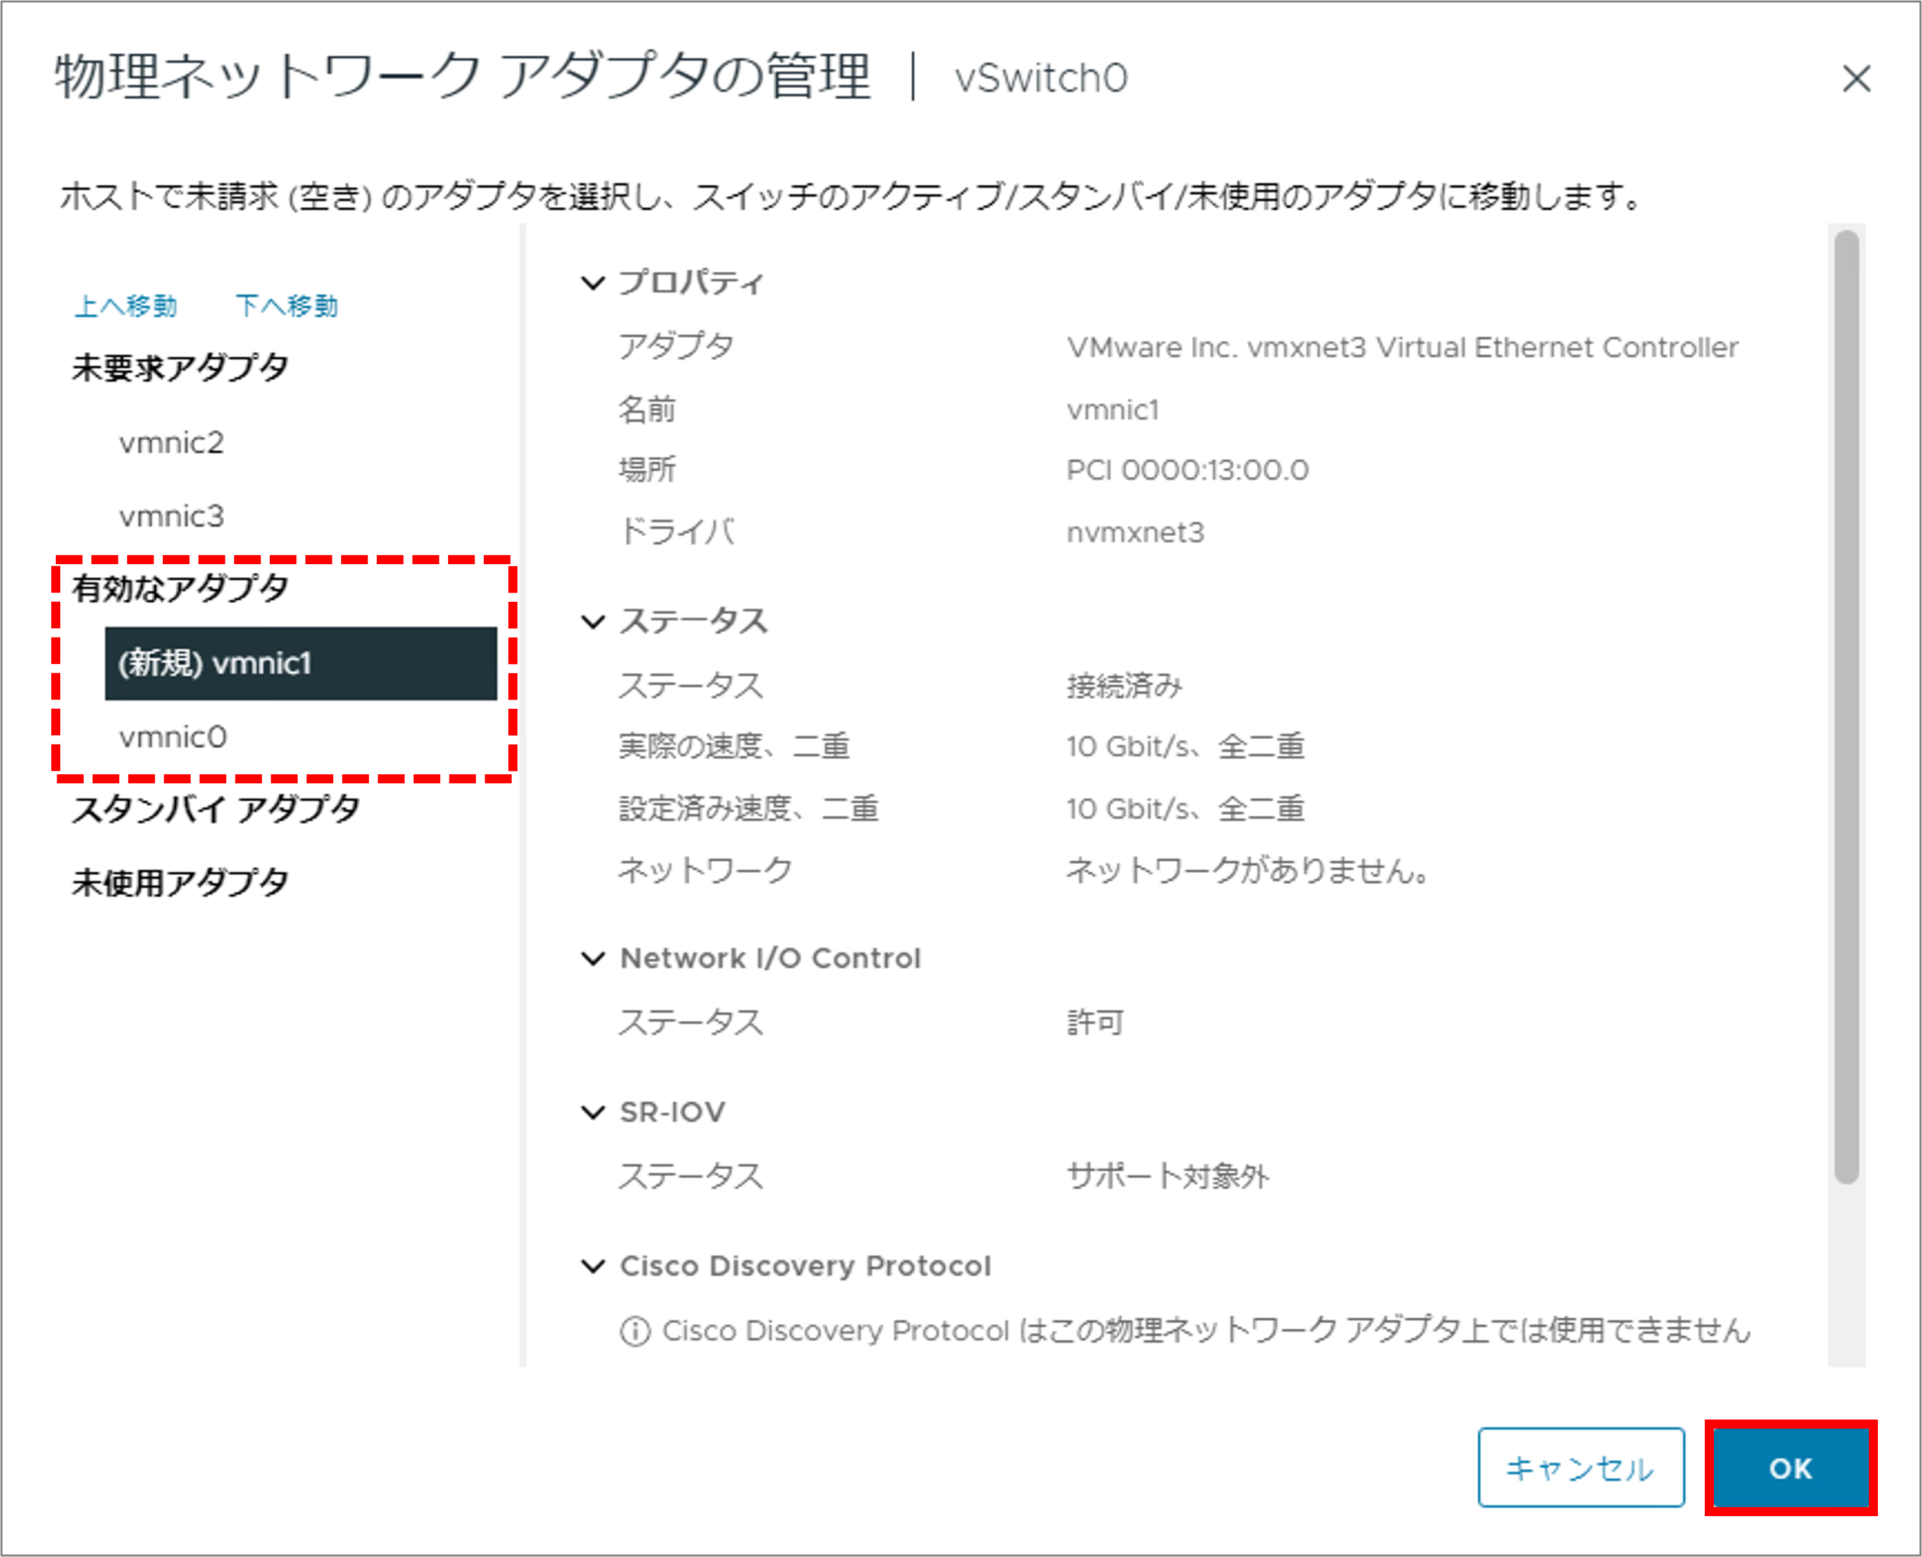Select the (新規) vmnic1 adapter

pyautogui.click(x=300, y=663)
